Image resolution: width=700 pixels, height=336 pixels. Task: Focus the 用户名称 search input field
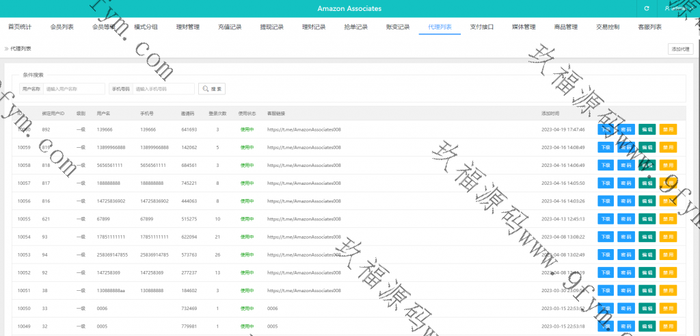pos(75,89)
